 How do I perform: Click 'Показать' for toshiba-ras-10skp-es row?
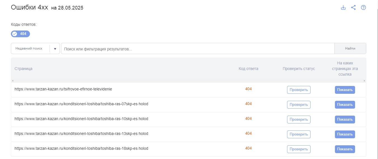coord(345,120)
